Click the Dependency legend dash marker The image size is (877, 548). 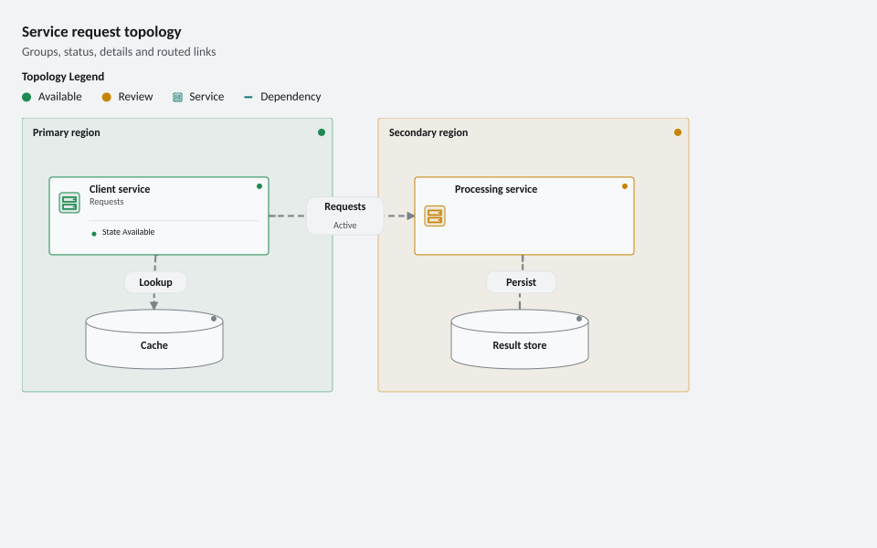[x=248, y=98]
